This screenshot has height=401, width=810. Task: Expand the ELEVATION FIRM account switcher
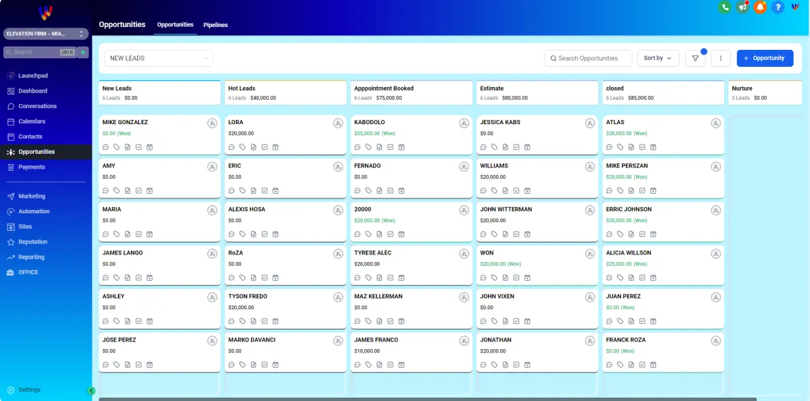click(46, 34)
